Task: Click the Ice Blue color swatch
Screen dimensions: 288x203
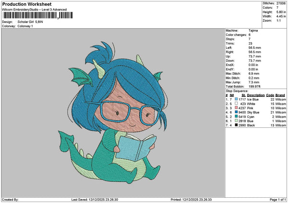Action: point(236,99)
